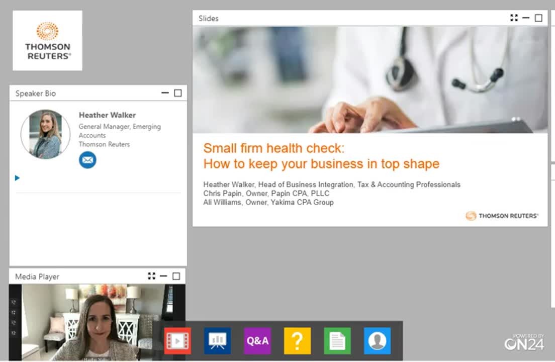555x362 pixels.
Task: Minimize the Media Player panel
Action: pos(163,276)
